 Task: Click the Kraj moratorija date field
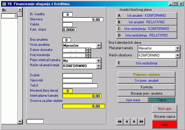click(74, 55)
